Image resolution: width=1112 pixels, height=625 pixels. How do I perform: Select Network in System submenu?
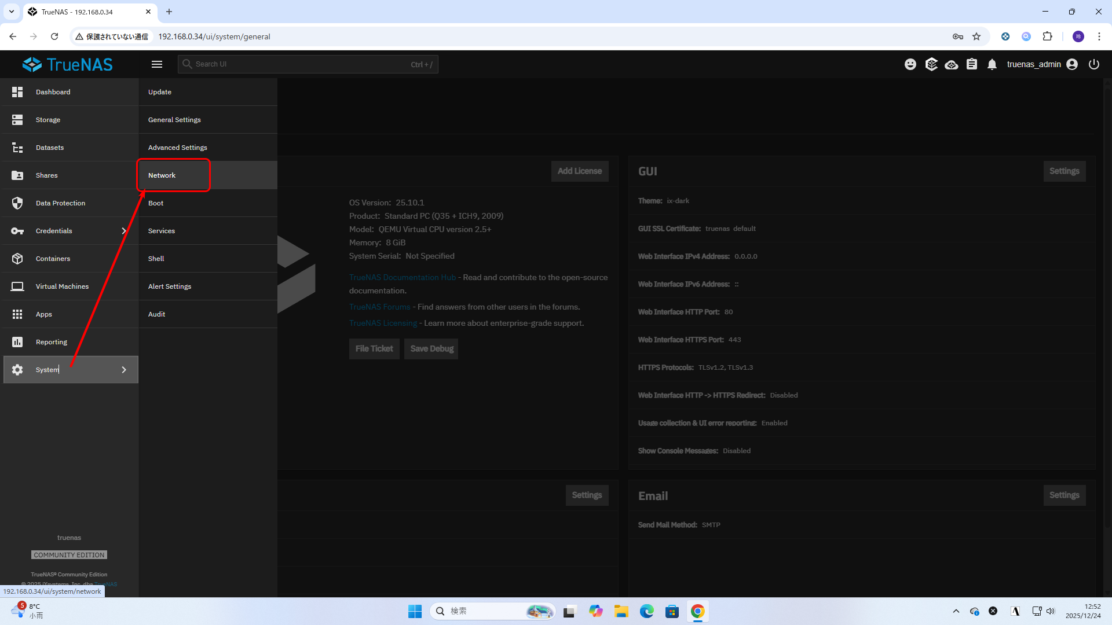162,175
